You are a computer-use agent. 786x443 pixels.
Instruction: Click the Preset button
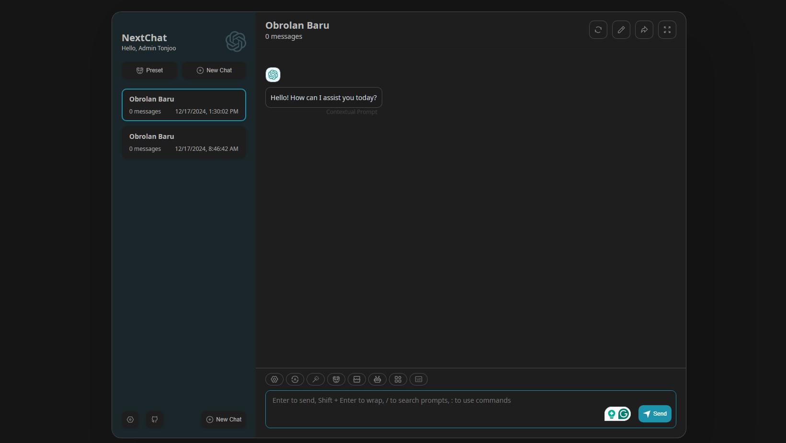[x=149, y=70]
